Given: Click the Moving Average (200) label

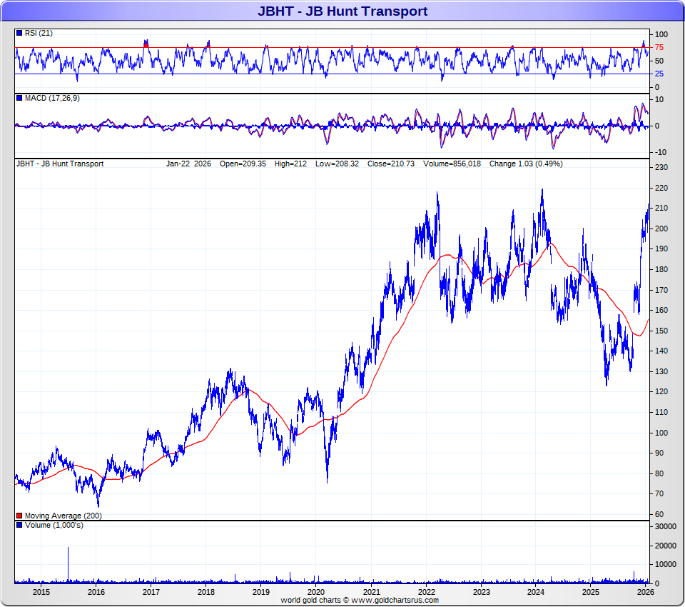Looking at the screenshot, I should tap(63, 516).
